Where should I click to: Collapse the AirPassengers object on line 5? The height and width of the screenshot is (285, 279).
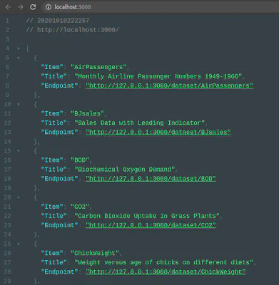19,58
